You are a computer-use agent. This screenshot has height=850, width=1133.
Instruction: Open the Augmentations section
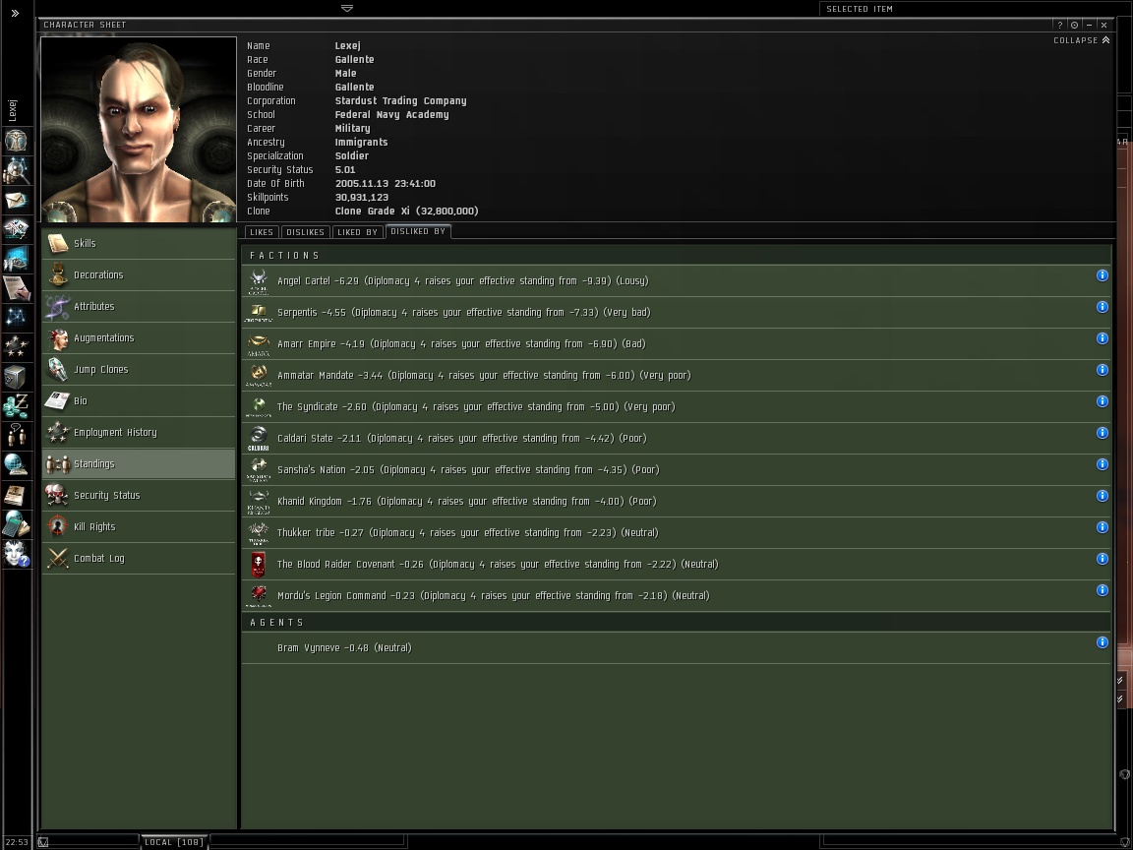(x=139, y=337)
